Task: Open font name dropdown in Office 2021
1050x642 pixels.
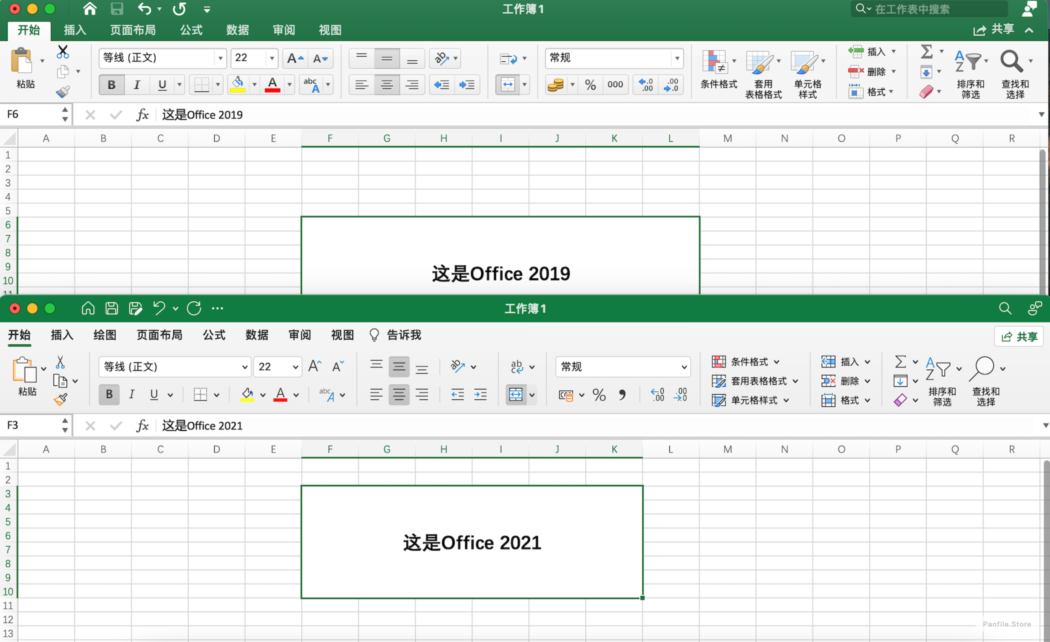Action: (245, 367)
